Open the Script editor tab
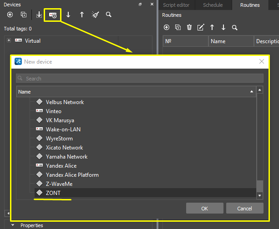The width and height of the screenshot is (279, 229). point(176,5)
